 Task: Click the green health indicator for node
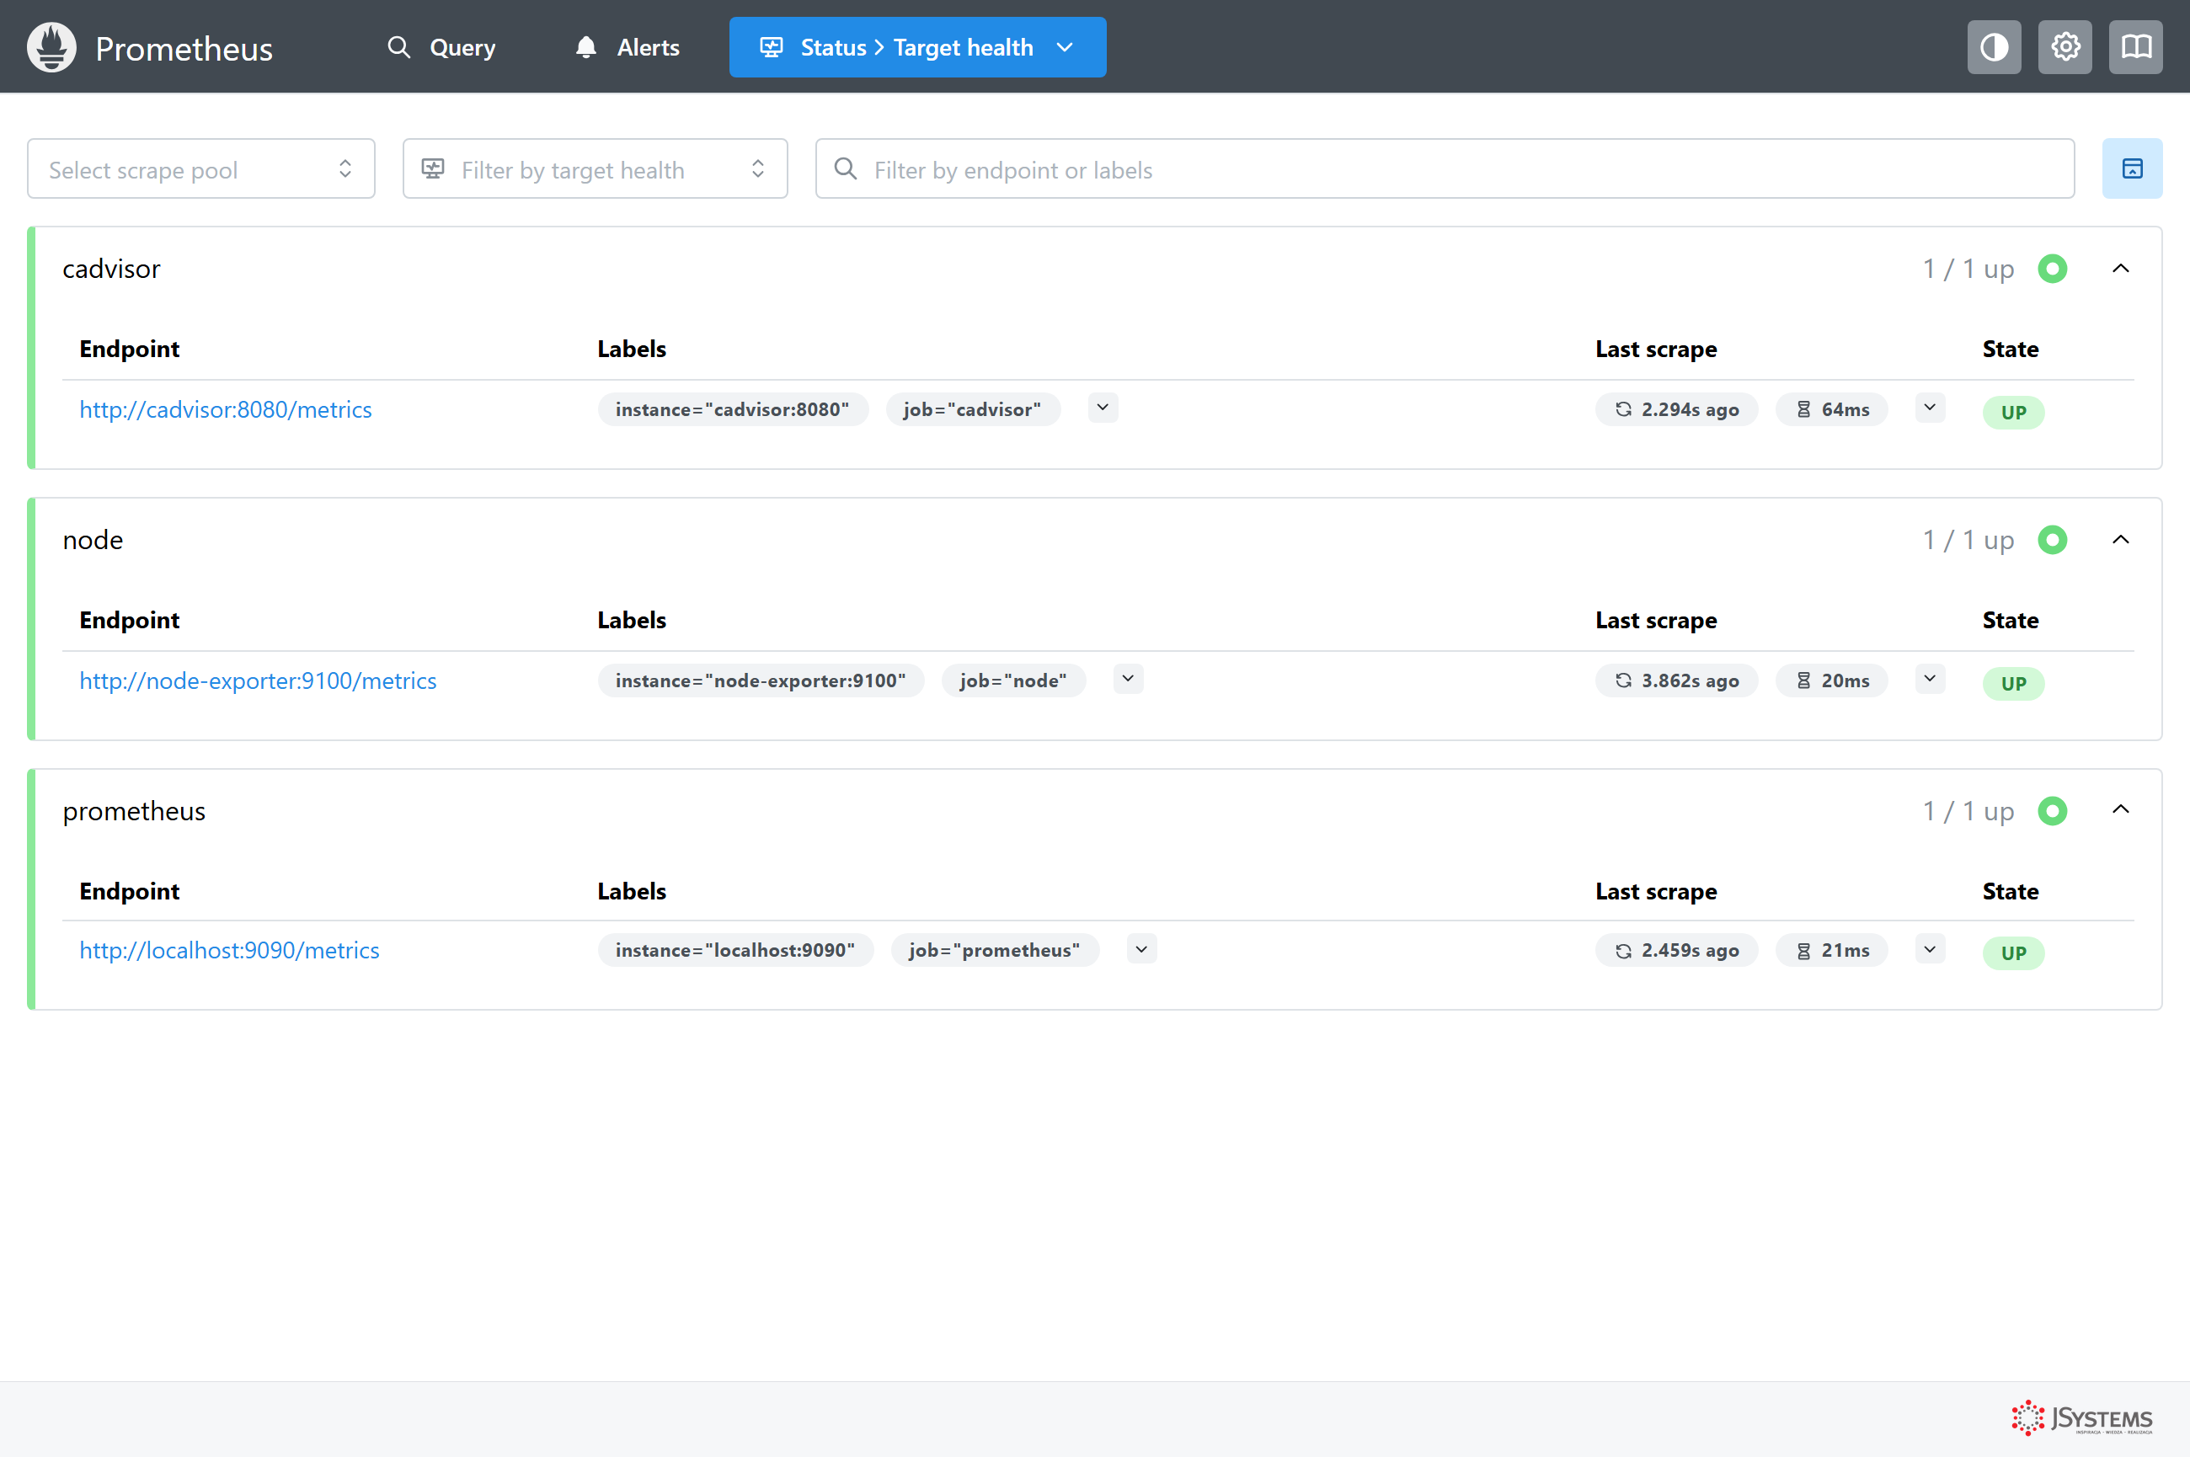[2052, 540]
